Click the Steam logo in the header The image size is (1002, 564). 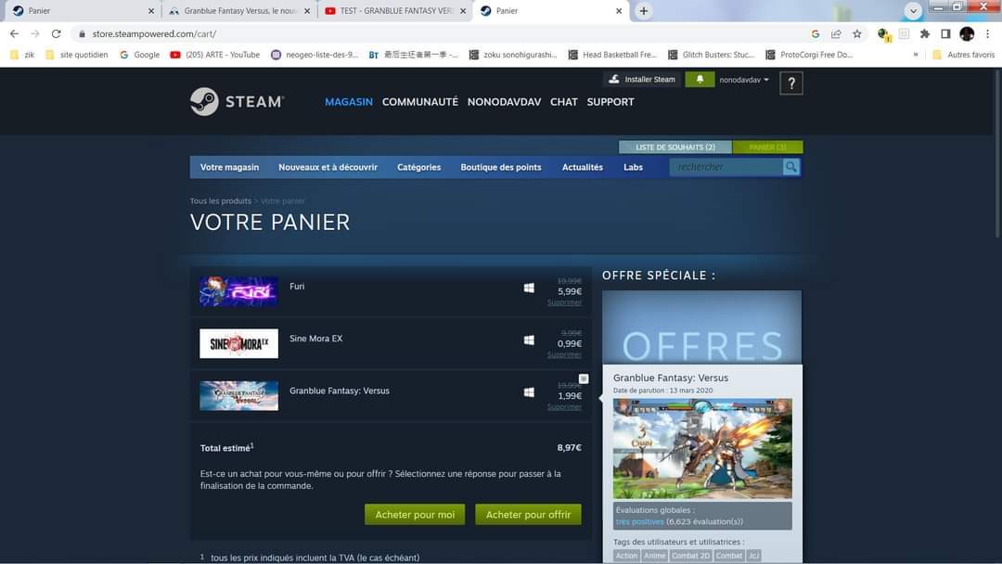[x=238, y=101]
